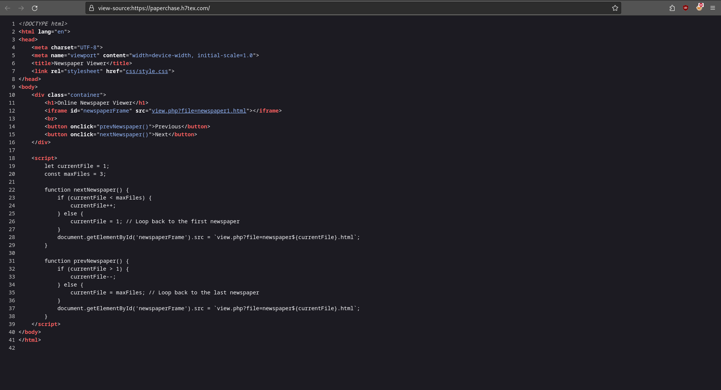Follow the css/style.css stylesheet link
The height and width of the screenshot is (390, 721).
point(147,71)
